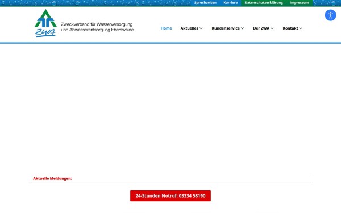Expand the chevron beside Kontakt
The image size is (341, 213).
click(301, 28)
